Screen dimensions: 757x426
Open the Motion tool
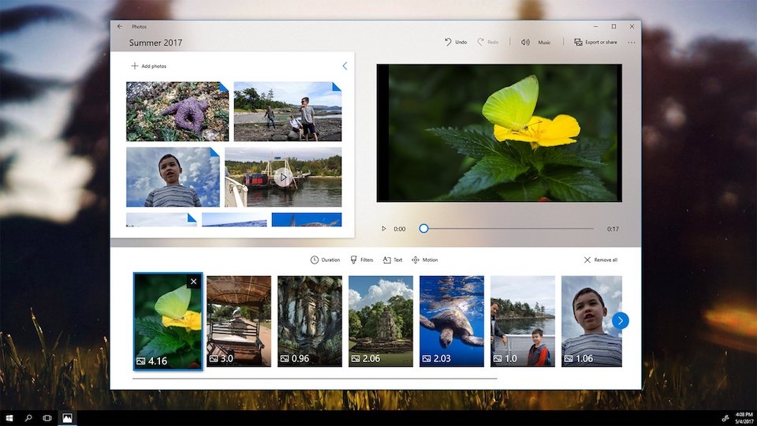click(424, 260)
